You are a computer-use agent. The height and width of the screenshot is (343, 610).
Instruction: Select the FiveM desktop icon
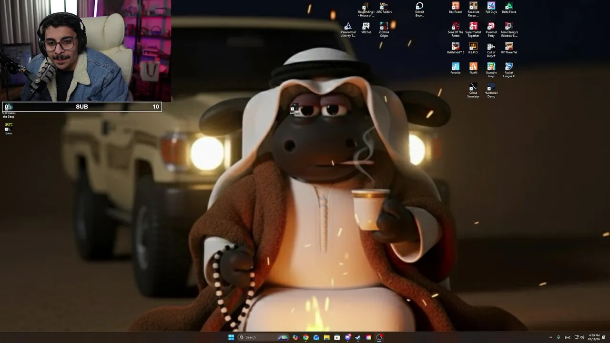(473, 69)
